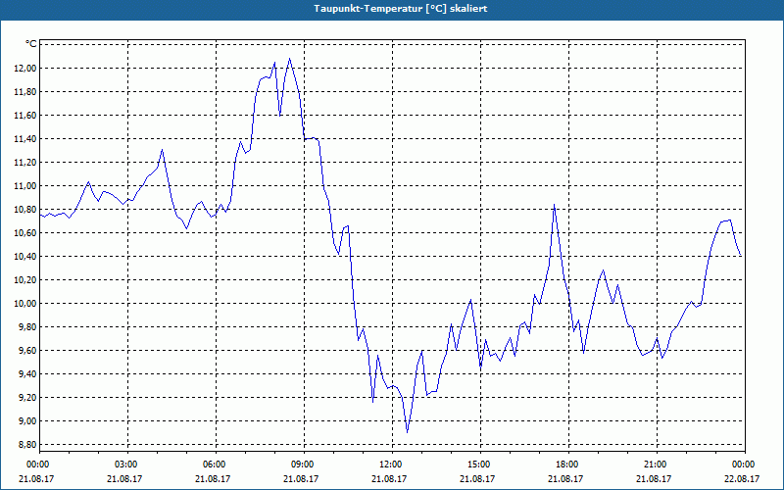Click the 22.08.17 date label
Viewport: 784px width, 490px height.
coord(742,478)
